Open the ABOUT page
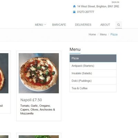138x138 pixels. click(x=105, y=25)
